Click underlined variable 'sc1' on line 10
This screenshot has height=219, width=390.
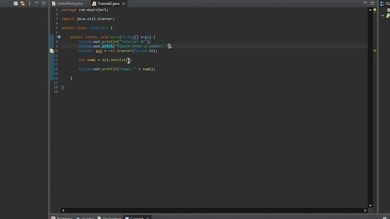point(99,51)
